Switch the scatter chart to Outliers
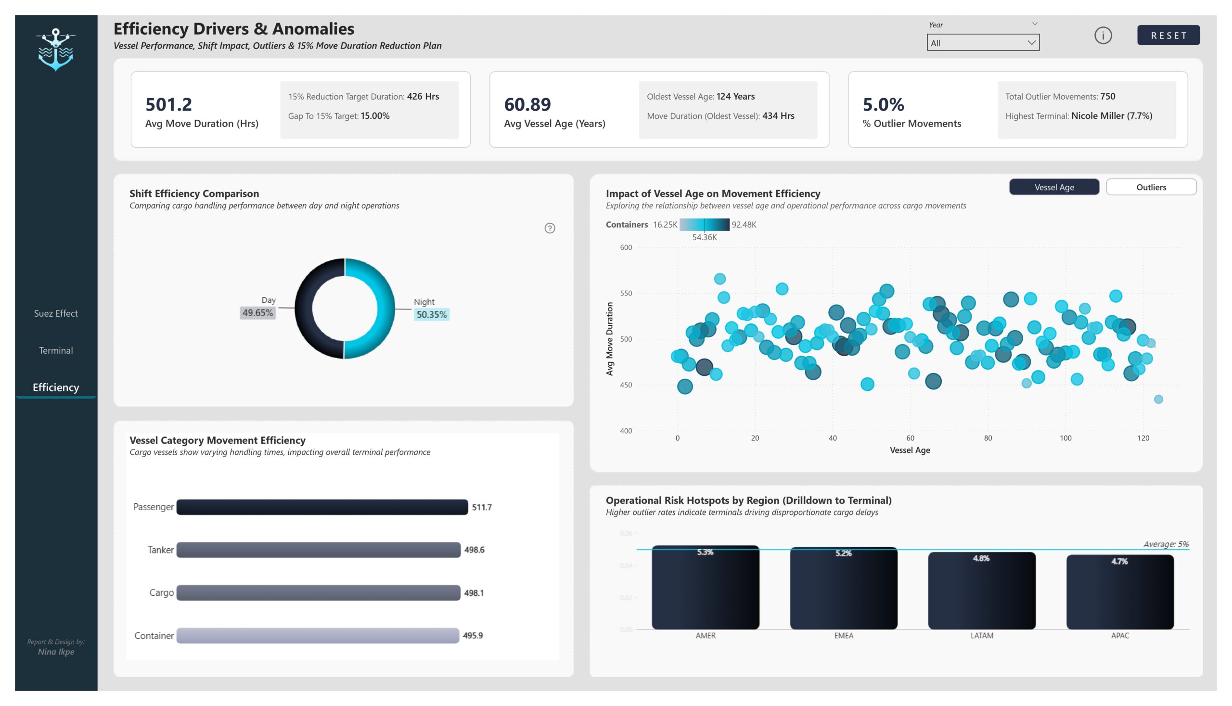 pyautogui.click(x=1151, y=187)
